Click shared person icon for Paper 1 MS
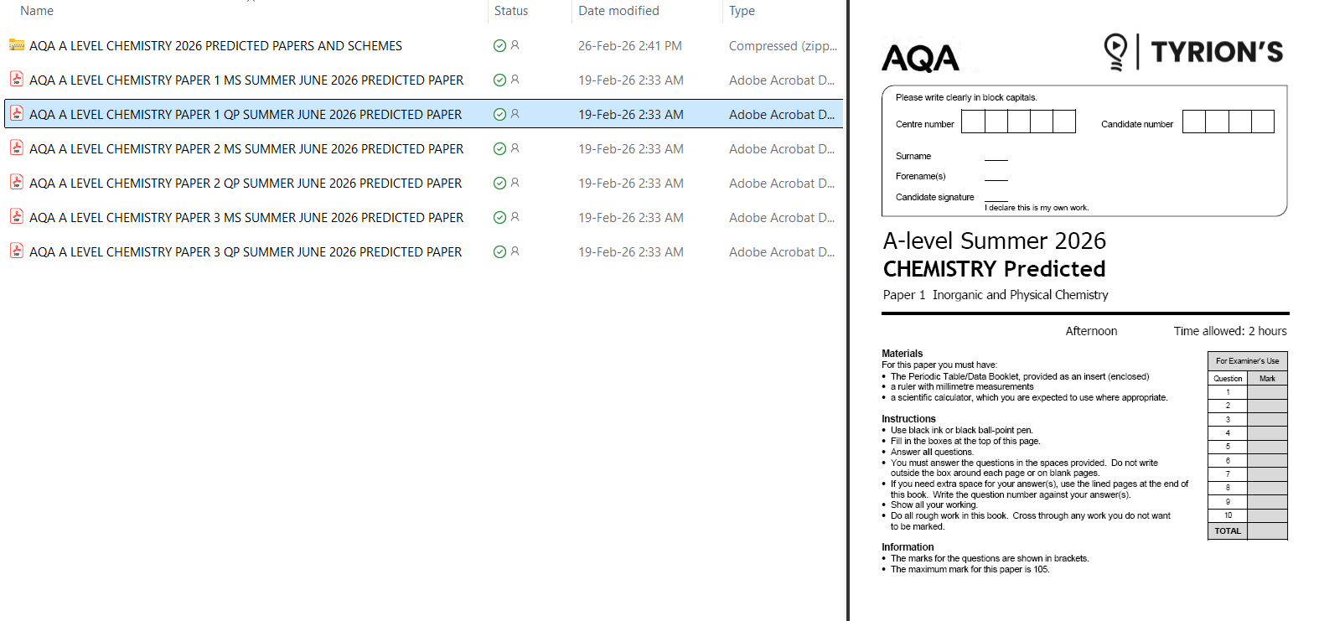Screen dimensions: 1324x621 [515, 80]
